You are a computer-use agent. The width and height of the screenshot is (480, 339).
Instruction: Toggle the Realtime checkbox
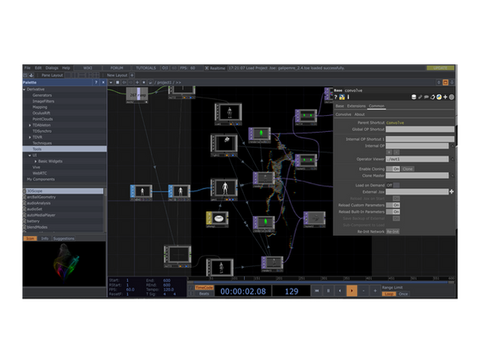coord(206,68)
